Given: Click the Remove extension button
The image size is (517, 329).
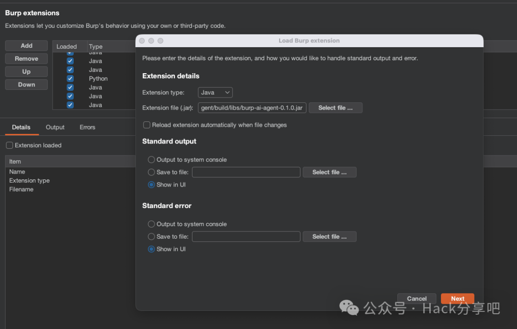Looking at the screenshot, I should (x=26, y=58).
